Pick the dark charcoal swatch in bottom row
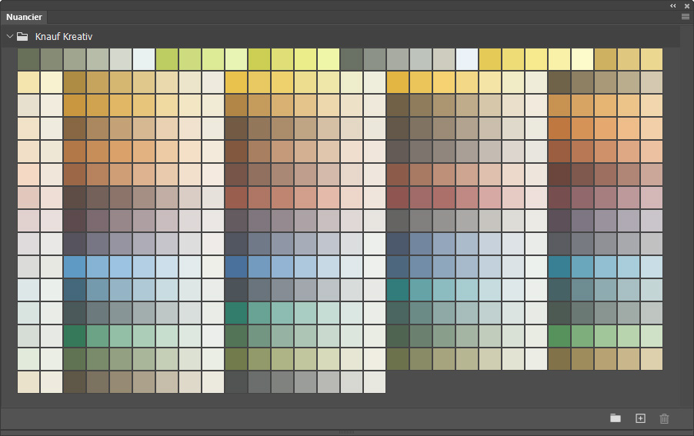 tap(236, 382)
